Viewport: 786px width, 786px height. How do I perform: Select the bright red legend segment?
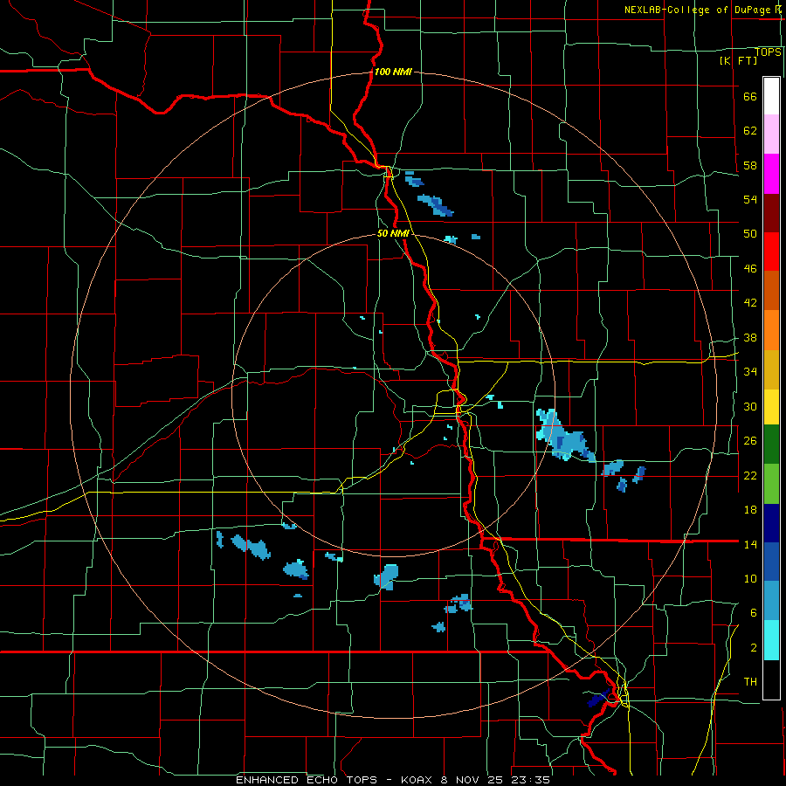[771, 252]
